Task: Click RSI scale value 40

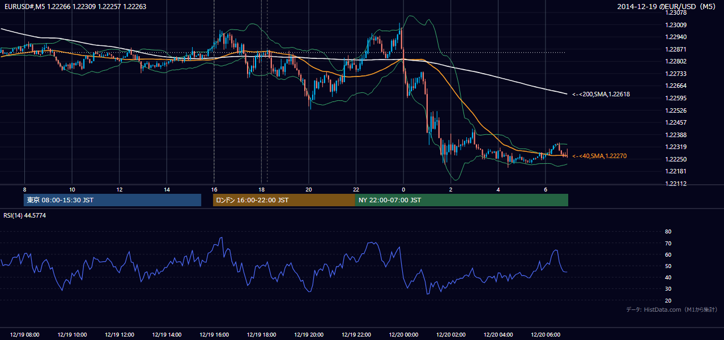Action: [668, 278]
